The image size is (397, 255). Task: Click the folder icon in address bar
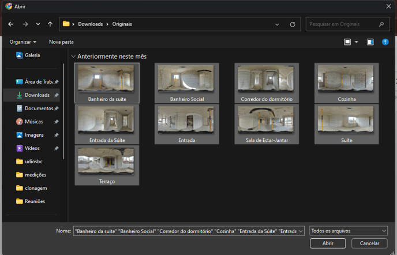pos(66,24)
